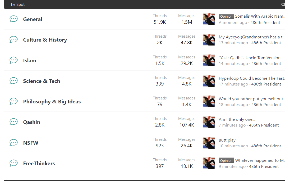Click the user avatar in the Islam row

pyautogui.click(x=209, y=60)
